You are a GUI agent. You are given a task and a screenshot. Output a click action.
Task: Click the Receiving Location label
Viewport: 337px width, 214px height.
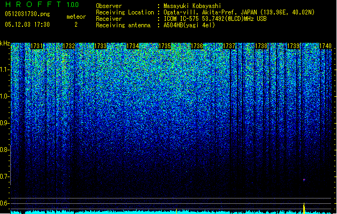pos(125,12)
